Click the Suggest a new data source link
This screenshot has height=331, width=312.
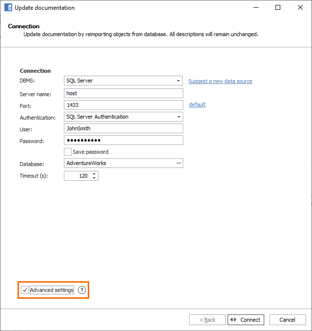[220, 81]
